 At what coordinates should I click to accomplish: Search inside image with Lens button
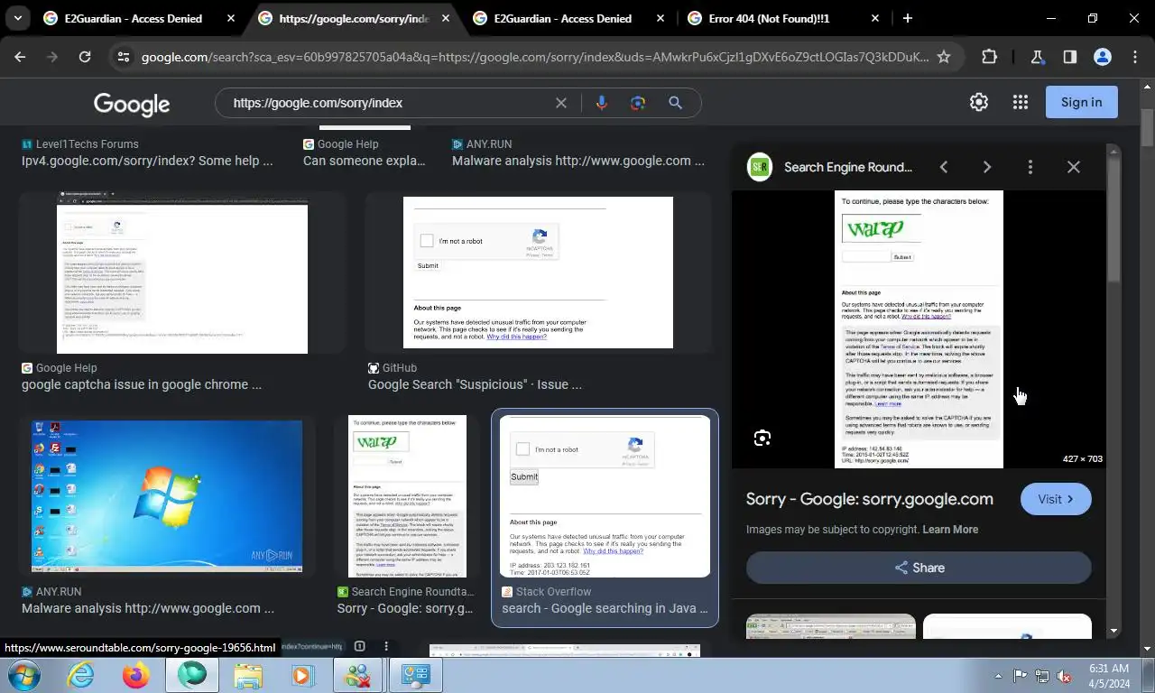click(762, 439)
